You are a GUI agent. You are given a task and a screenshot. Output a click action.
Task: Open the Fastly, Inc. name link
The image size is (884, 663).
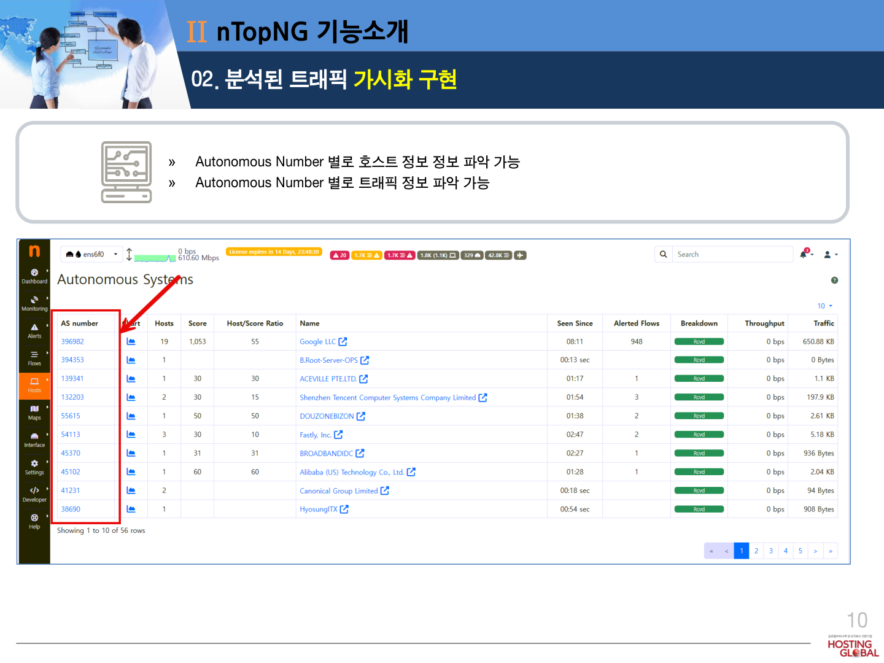point(315,435)
